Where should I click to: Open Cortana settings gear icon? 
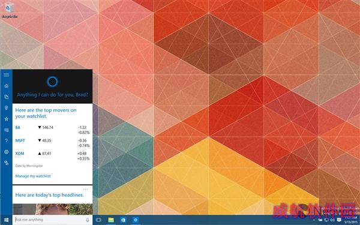7,152
